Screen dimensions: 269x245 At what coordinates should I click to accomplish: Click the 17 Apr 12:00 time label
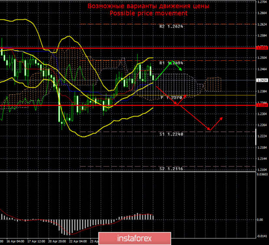36,242
